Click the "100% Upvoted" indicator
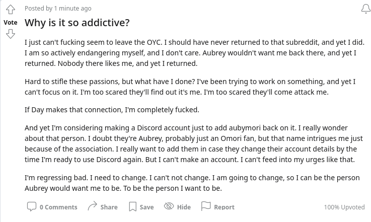The width and height of the screenshot is (371, 222). click(x=344, y=207)
